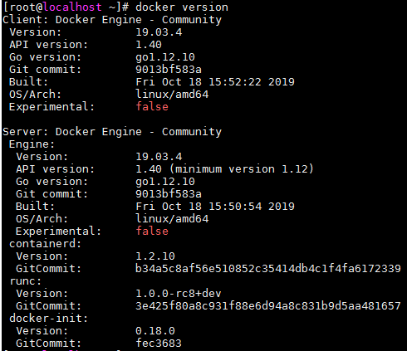Click the 'Engine:' section label
Viewport: 407px width, 351px height.
point(32,144)
